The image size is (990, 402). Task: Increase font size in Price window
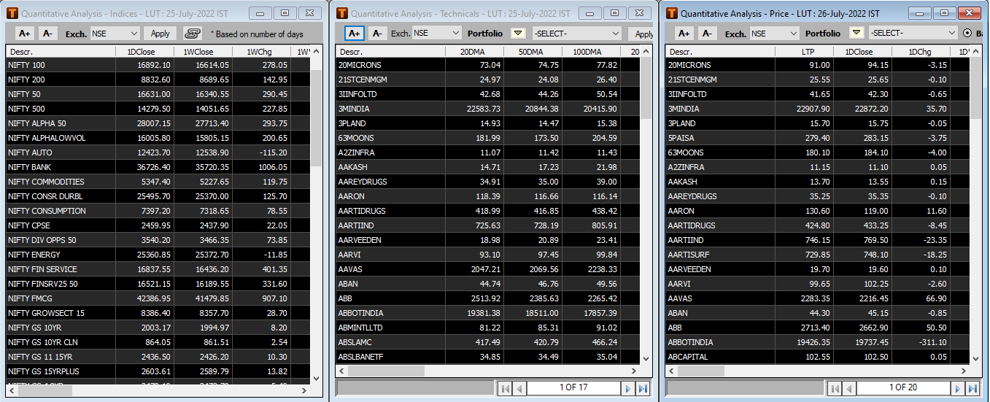[684, 33]
